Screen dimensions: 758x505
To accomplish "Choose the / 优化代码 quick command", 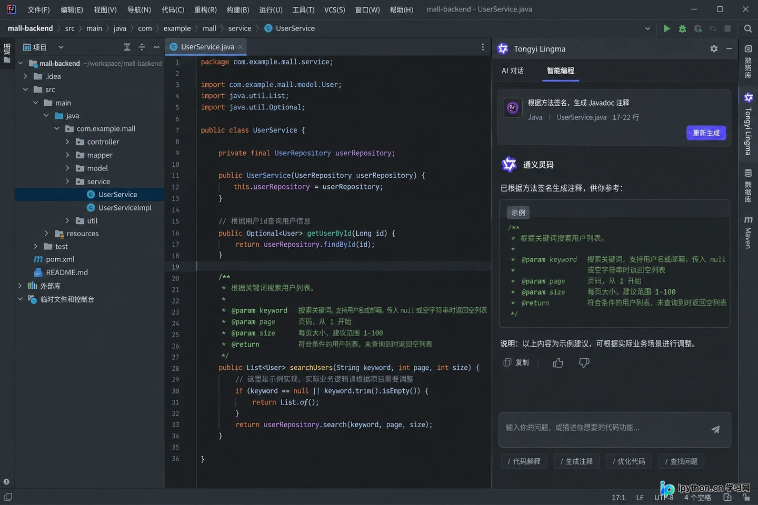I will (629, 461).
